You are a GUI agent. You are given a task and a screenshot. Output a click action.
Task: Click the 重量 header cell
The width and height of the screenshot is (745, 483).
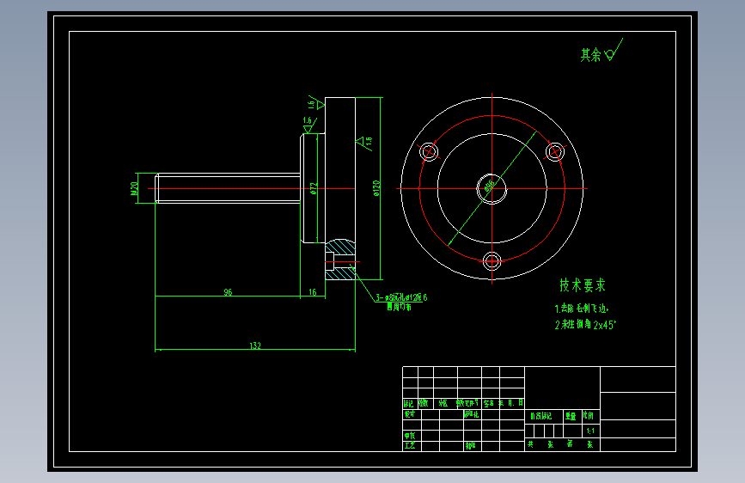pyautogui.click(x=571, y=417)
